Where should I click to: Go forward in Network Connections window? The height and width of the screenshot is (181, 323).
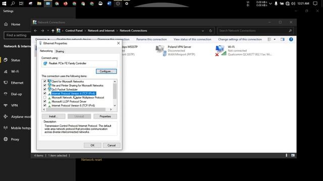coord(42,31)
